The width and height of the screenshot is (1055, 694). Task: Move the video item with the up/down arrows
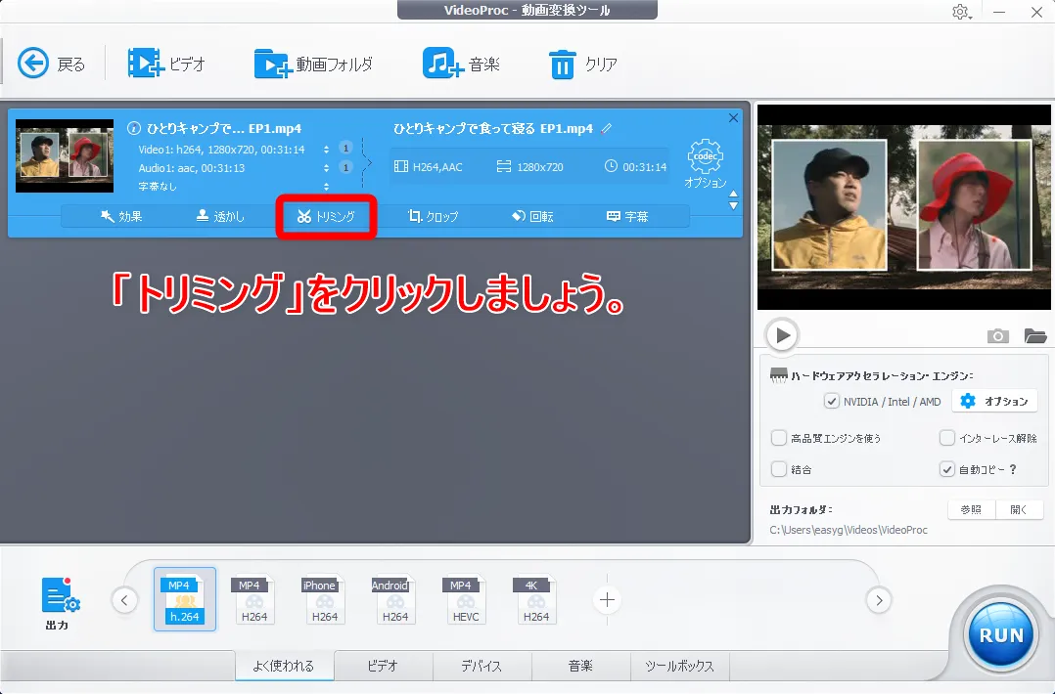(x=733, y=199)
